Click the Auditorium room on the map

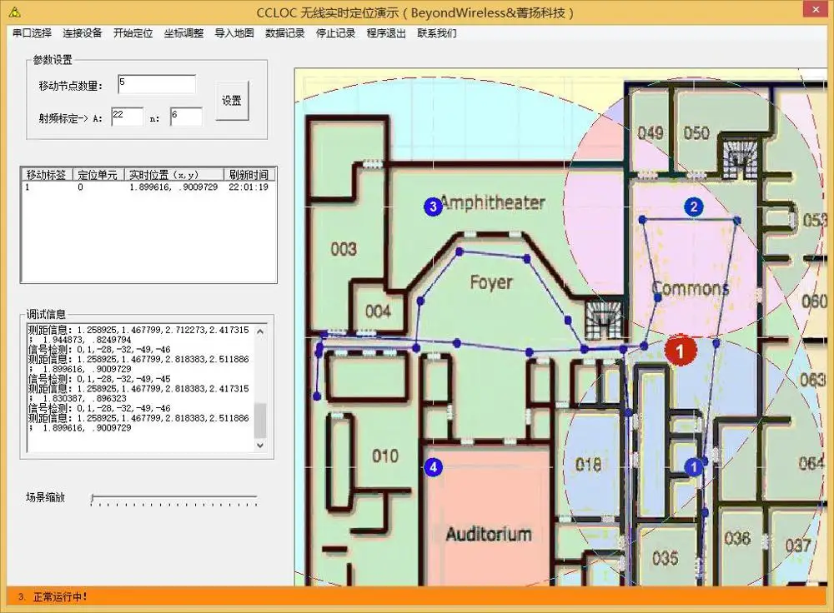(488, 534)
